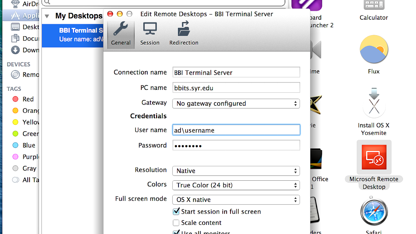Open the Colors dropdown
416x234 pixels.
pyautogui.click(x=236, y=185)
